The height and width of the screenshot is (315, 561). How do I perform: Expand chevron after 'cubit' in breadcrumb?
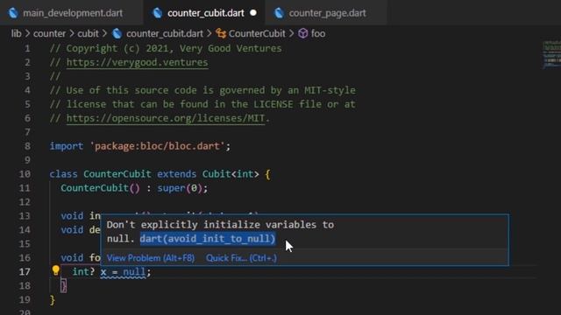(x=104, y=33)
